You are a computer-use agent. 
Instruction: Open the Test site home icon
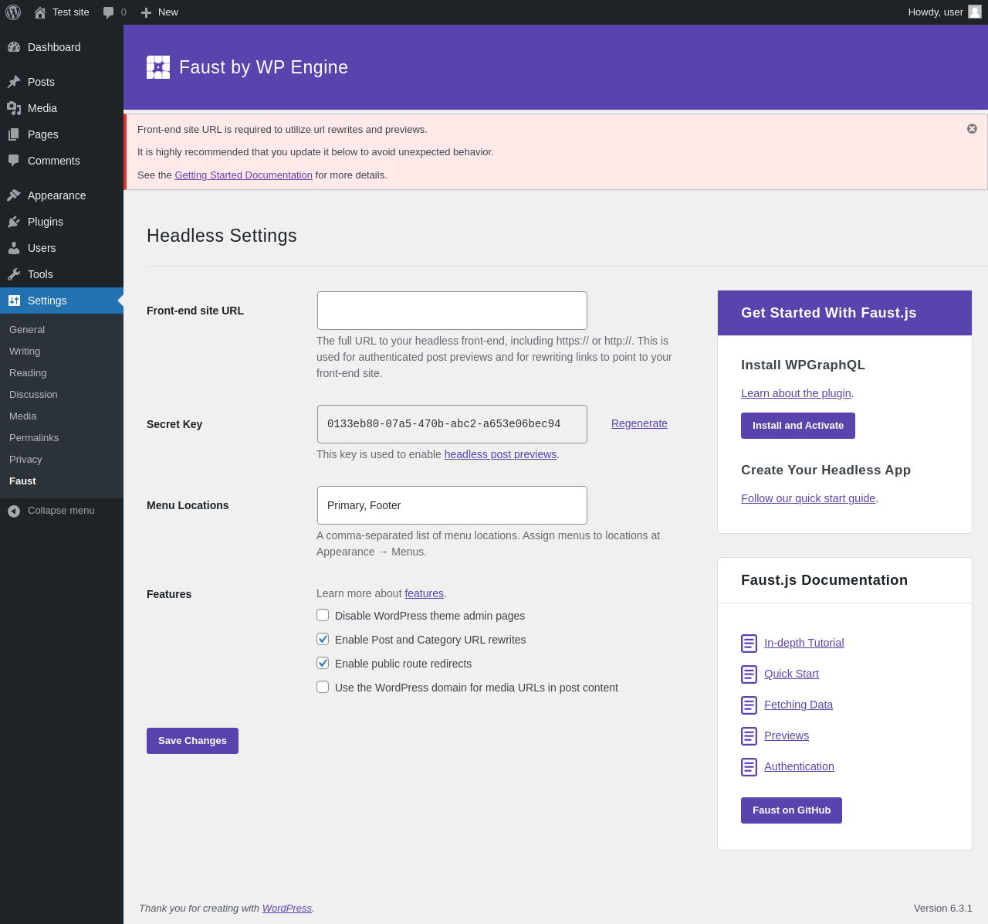[x=40, y=12]
